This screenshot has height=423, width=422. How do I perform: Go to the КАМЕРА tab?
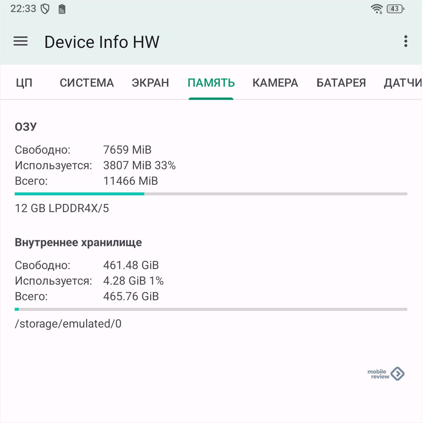(275, 83)
